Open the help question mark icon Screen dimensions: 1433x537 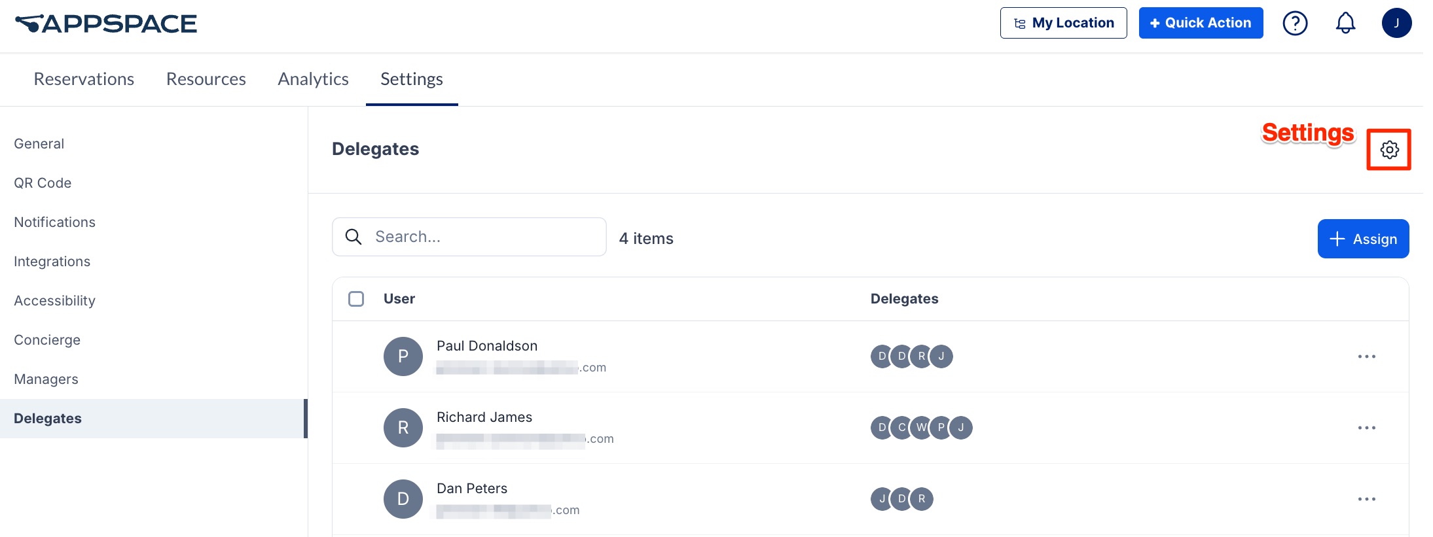(x=1295, y=24)
